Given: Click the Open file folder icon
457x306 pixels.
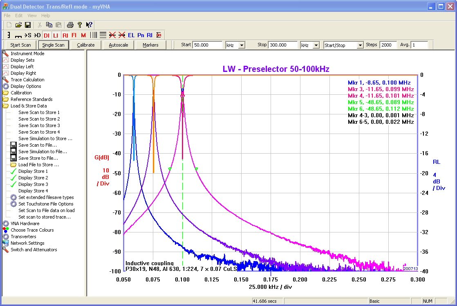Looking at the screenshot, I should point(19,25).
